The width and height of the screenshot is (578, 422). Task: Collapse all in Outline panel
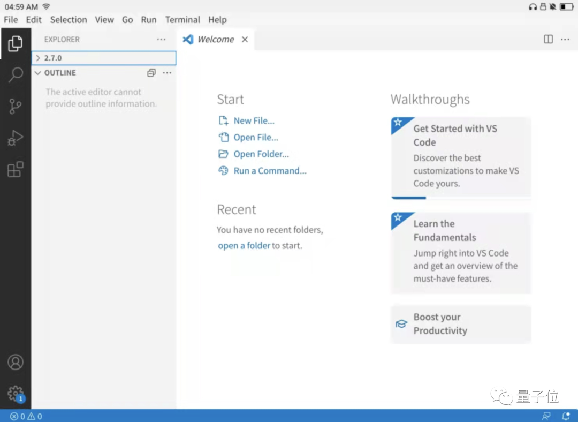(151, 73)
